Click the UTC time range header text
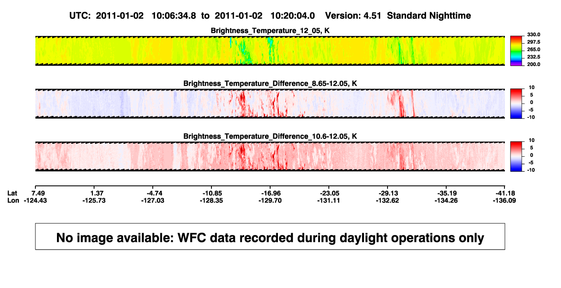Image resolution: width=561 pixels, height=288 pixels. click(270, 16)
